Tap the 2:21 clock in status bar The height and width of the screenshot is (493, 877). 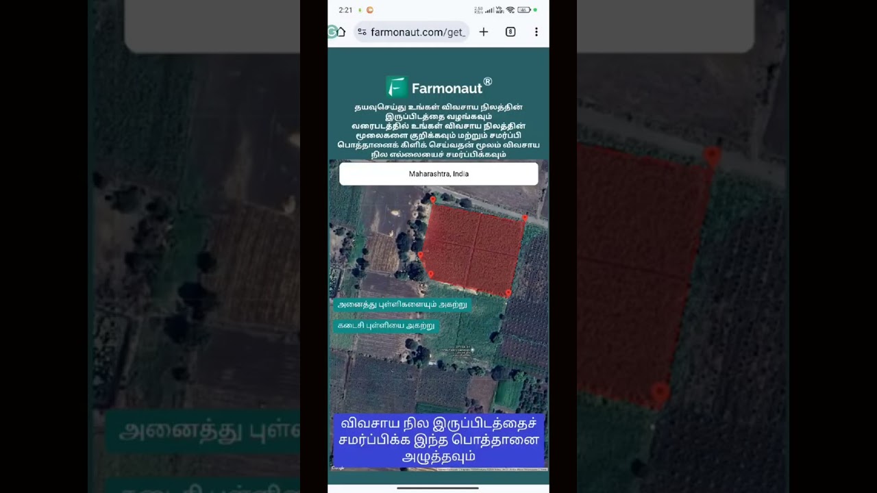coord(345,10)
